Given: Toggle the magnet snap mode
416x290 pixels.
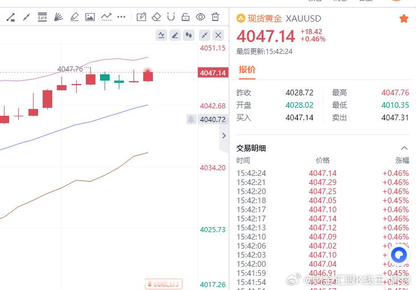Looking at the screenshot, I should pyautogui.click(x=171, y=17).
